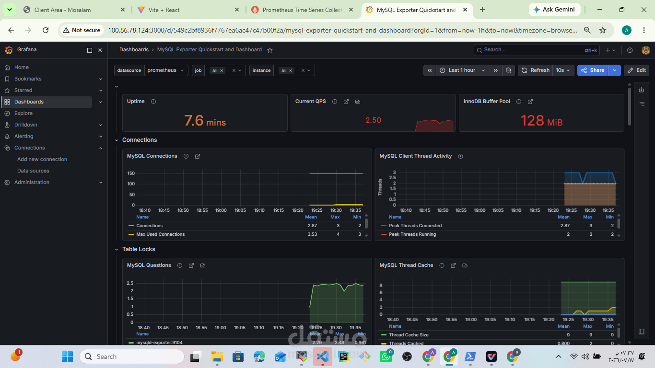Open Drilldown in the sidebar
Viewport: 655px width, 368px height.
tap(25, 125)
